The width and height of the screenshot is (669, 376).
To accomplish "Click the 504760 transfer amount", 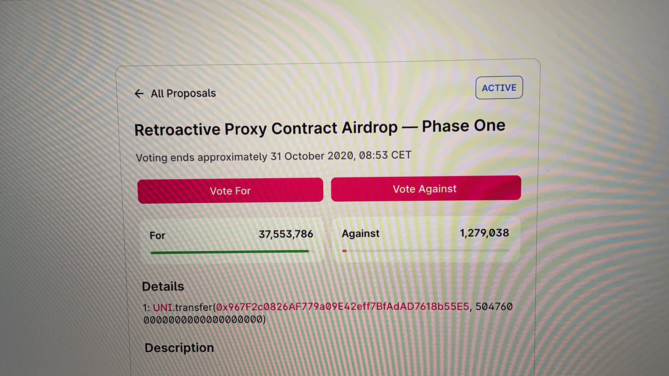I will (x=494, y=306).
